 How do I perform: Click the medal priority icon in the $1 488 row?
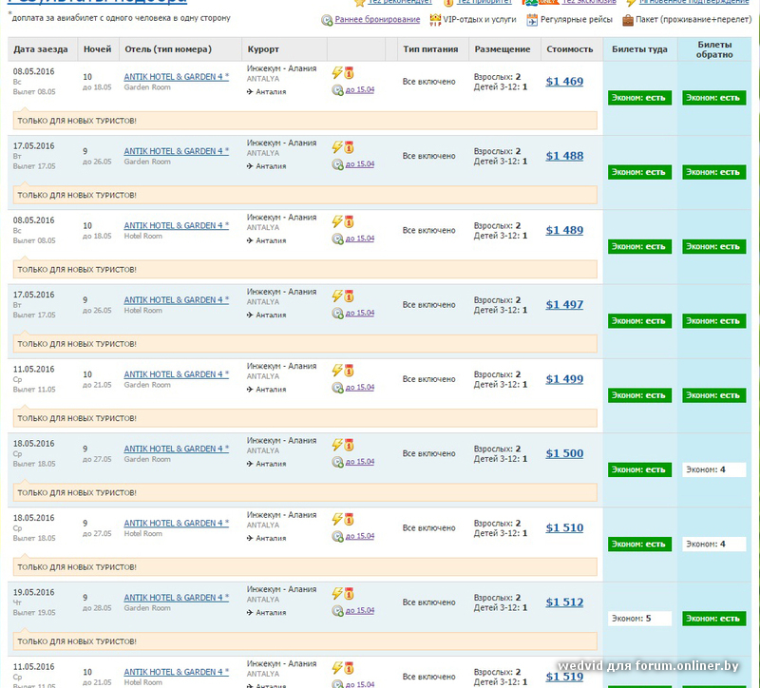(349, 147)
